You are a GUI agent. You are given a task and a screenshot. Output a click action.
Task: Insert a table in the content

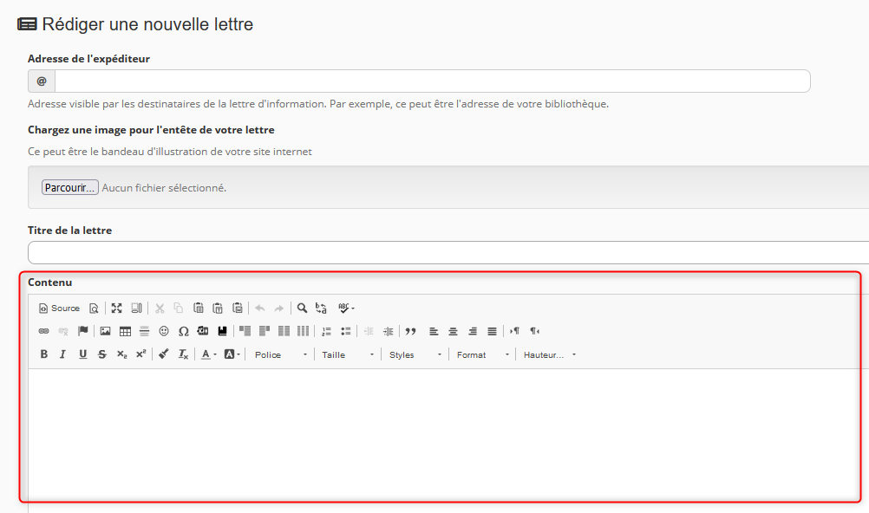125,331
